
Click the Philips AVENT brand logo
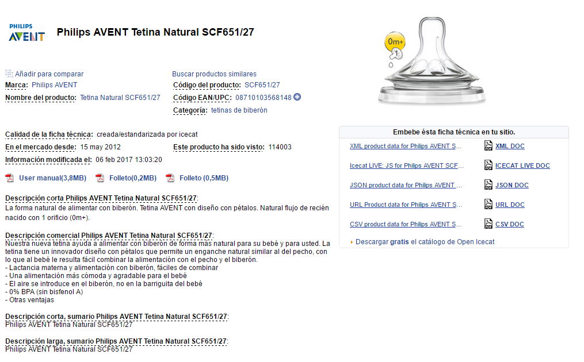tap(26, 33)
